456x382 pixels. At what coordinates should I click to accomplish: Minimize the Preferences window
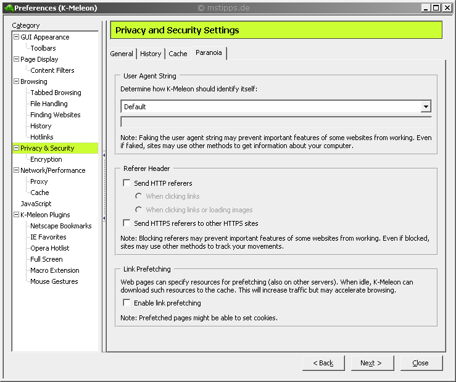pos(426,8)
